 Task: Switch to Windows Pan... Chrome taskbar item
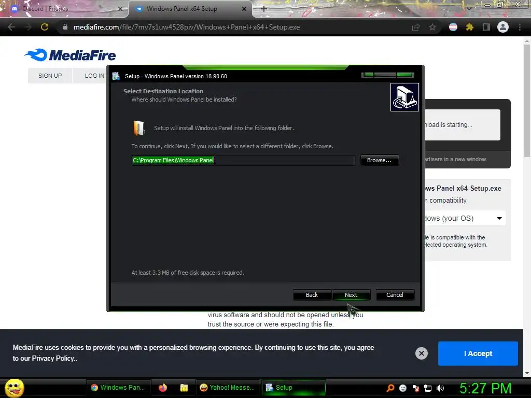click(x=118, y=388)
